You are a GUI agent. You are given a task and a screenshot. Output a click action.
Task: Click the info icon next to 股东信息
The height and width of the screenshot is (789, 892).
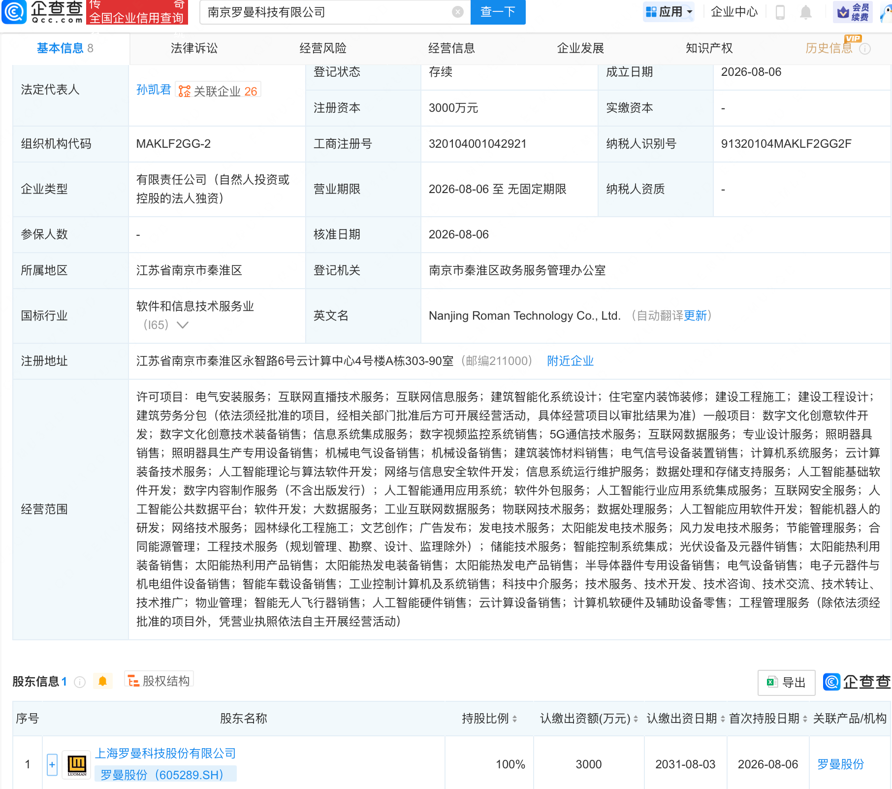[80, 682]
